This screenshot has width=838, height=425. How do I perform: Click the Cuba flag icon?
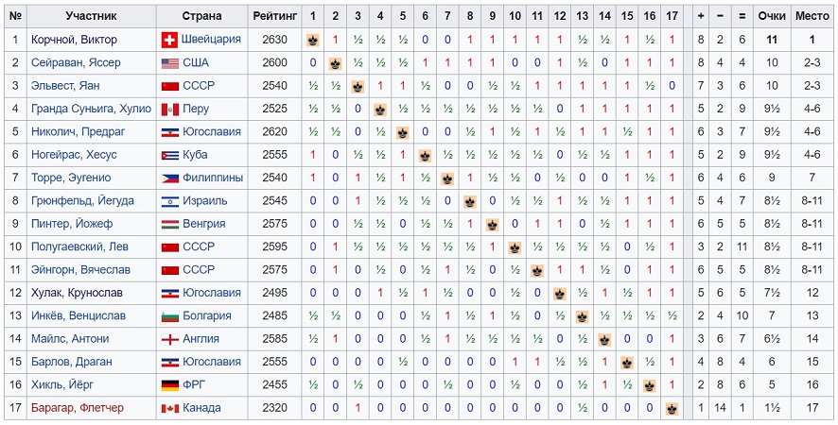(x=169, y=156)
